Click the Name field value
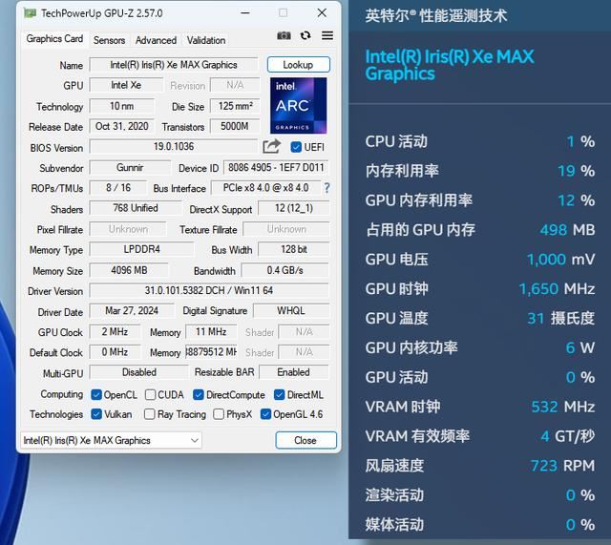Viewport: 611px width, 545px height. [174, 65]
